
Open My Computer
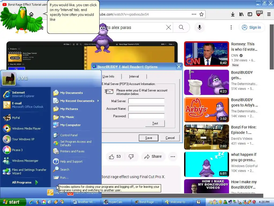coord(67,125)
